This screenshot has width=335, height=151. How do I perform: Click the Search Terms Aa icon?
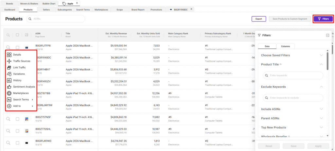tap(9, 100)
